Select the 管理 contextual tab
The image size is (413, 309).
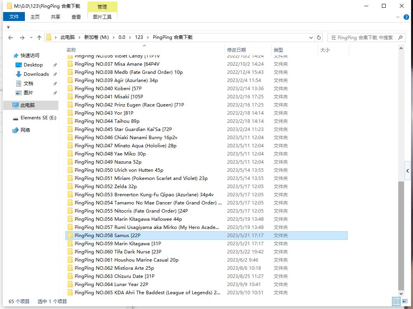point(102,7)
